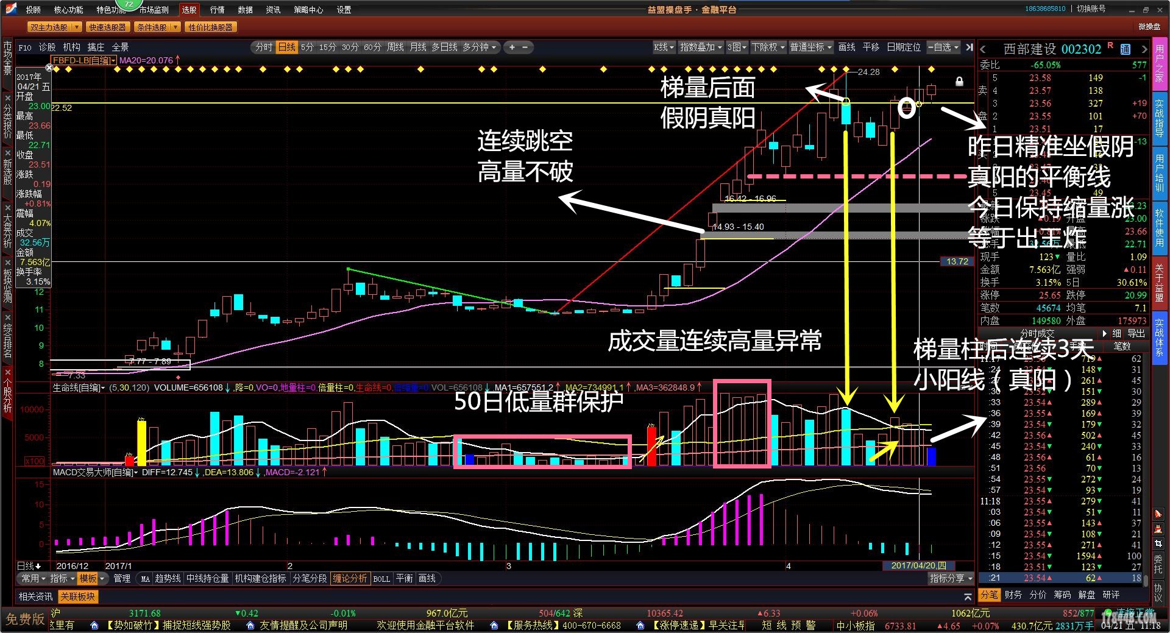Click the blue 通 badge icon
1170x633 pixels.
(x=1125, y=49)
